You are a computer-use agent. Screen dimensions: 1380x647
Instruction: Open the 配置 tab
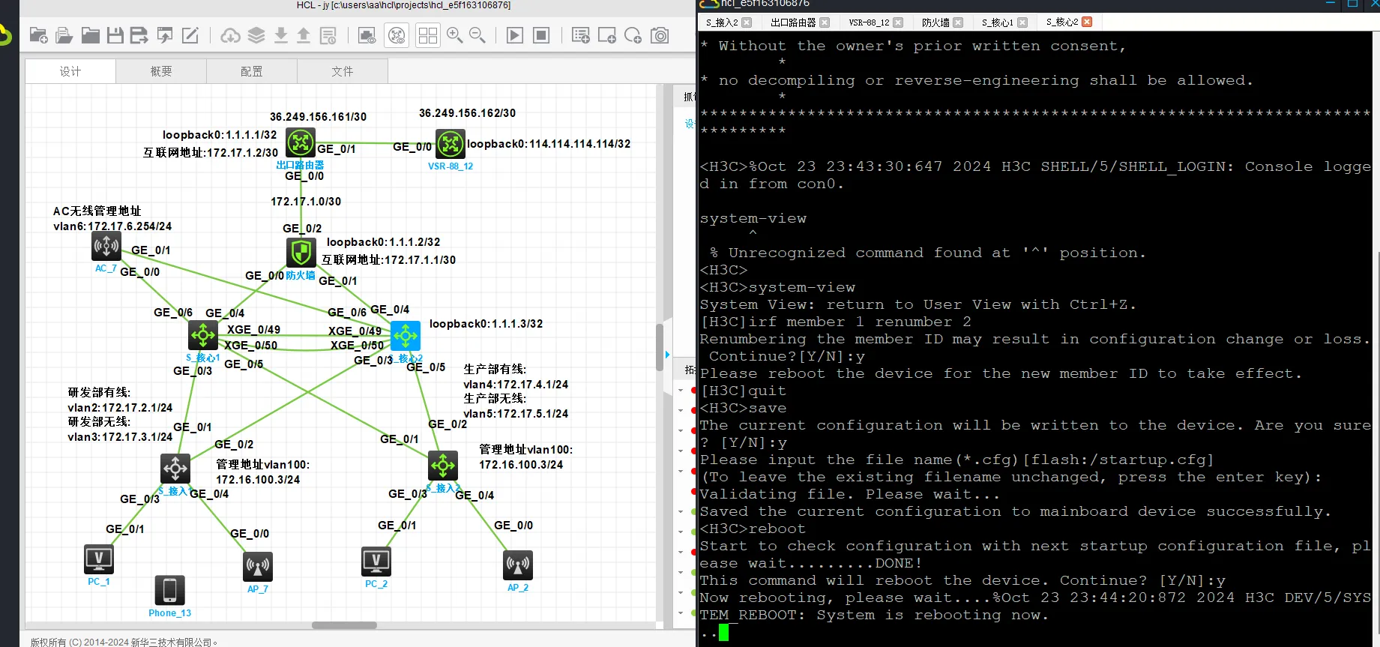click(252, 71)
